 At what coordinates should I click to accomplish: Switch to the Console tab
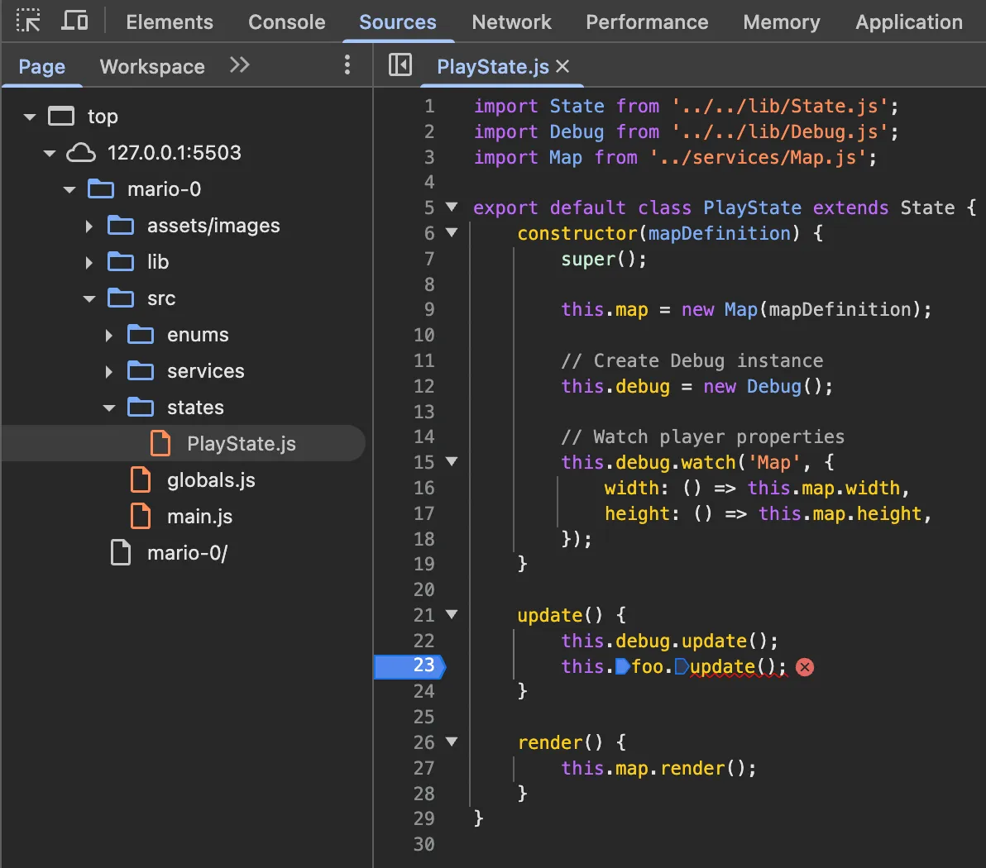[286, 22]
